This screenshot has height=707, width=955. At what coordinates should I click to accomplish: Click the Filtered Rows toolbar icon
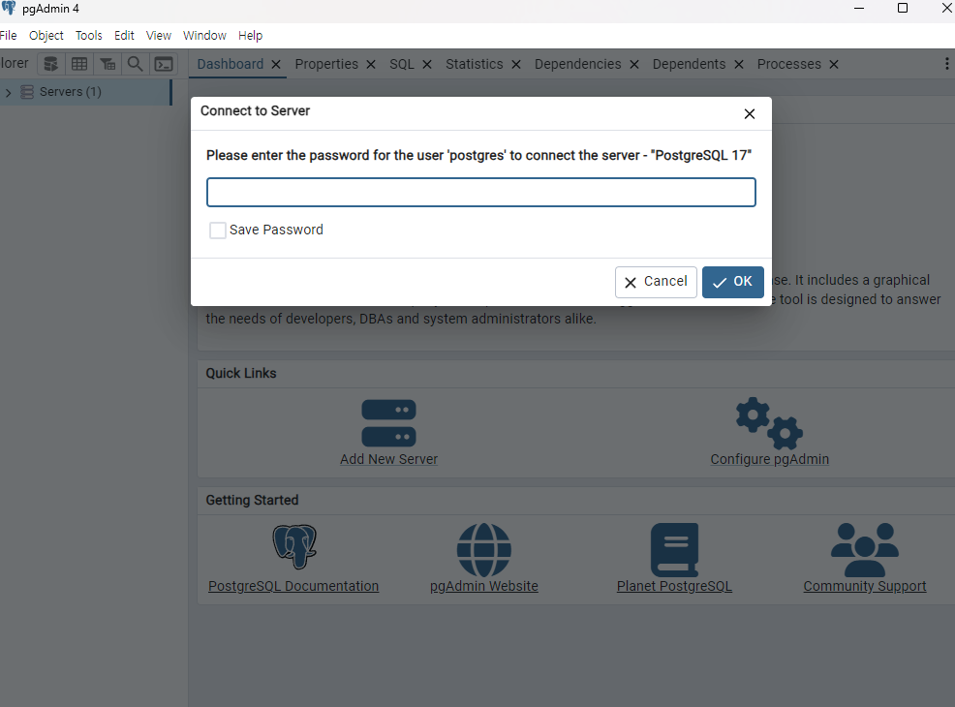108,64
